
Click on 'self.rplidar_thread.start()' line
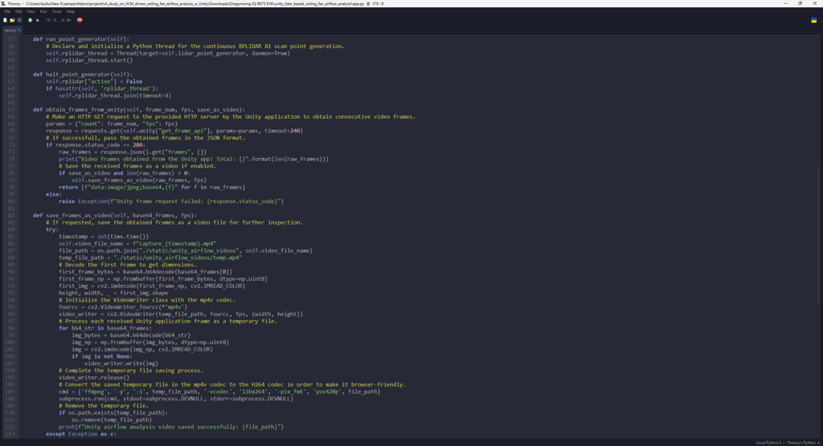[88, 60]
